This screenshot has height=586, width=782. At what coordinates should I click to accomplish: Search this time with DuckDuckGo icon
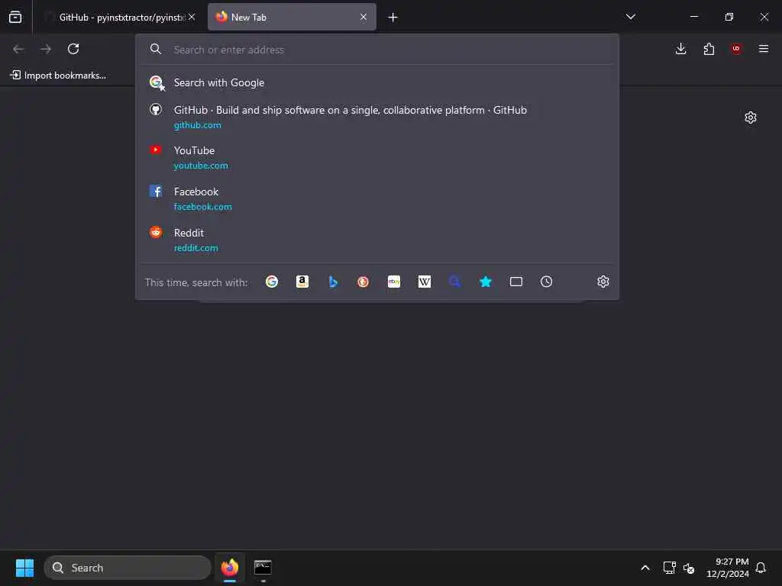(x=363, y=282)
